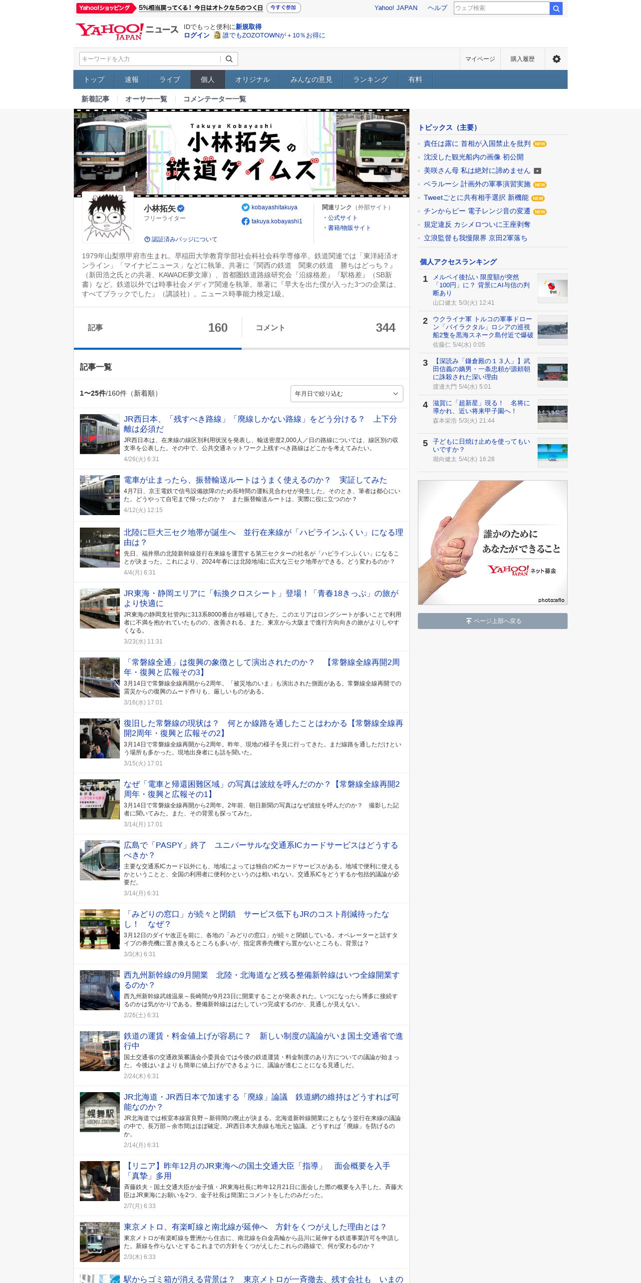Click the Yahoo! JAPAN news logo
The height and width of the screenshot is (1283, 641).
click(127, 31)
